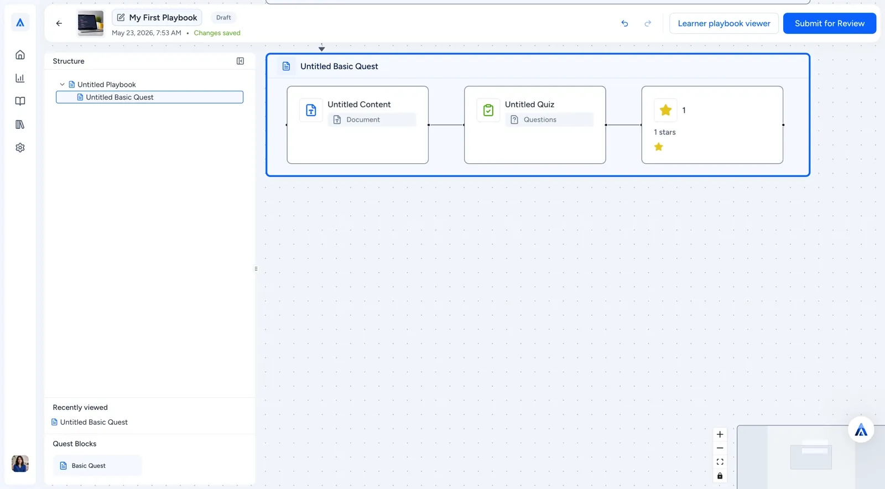Open Learner playbook viewer
The image size is (885, 489).
tap(724, 23)
